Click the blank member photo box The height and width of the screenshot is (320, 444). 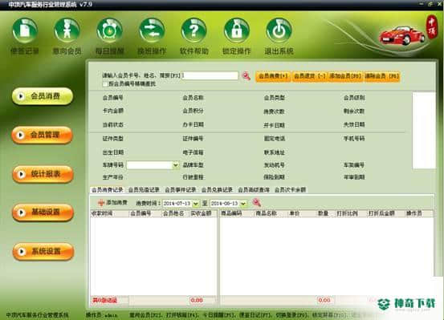(x=424, y=131)
